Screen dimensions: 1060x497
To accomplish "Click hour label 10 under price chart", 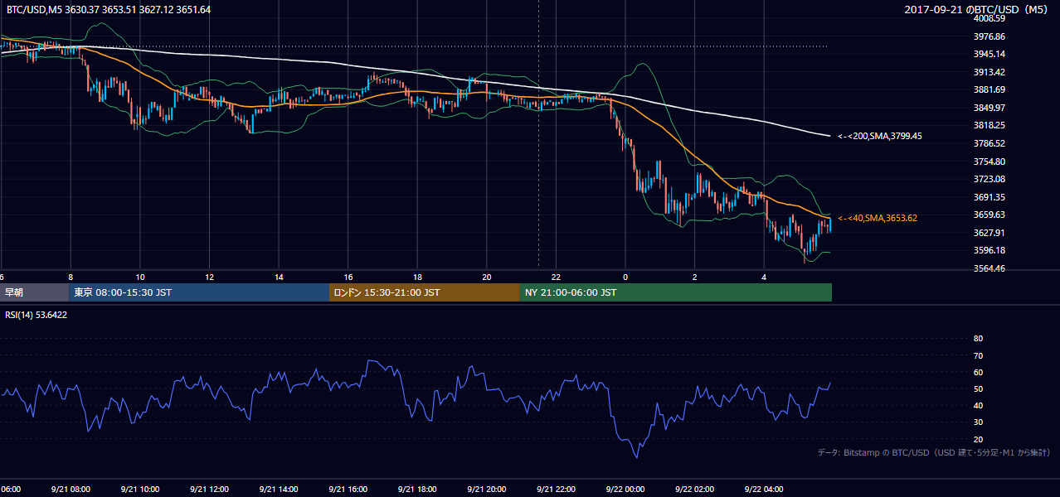I will (140, 277).
